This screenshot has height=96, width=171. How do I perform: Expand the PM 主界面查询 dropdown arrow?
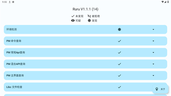click(x=153, y=75)
